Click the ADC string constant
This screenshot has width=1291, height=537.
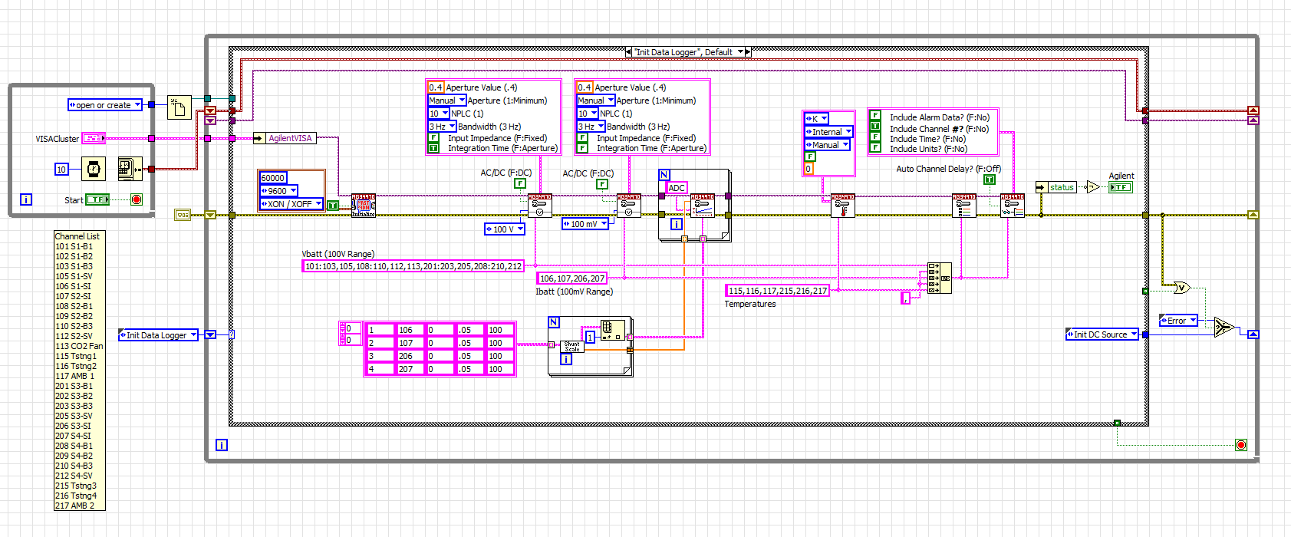[x=677, y=188]
